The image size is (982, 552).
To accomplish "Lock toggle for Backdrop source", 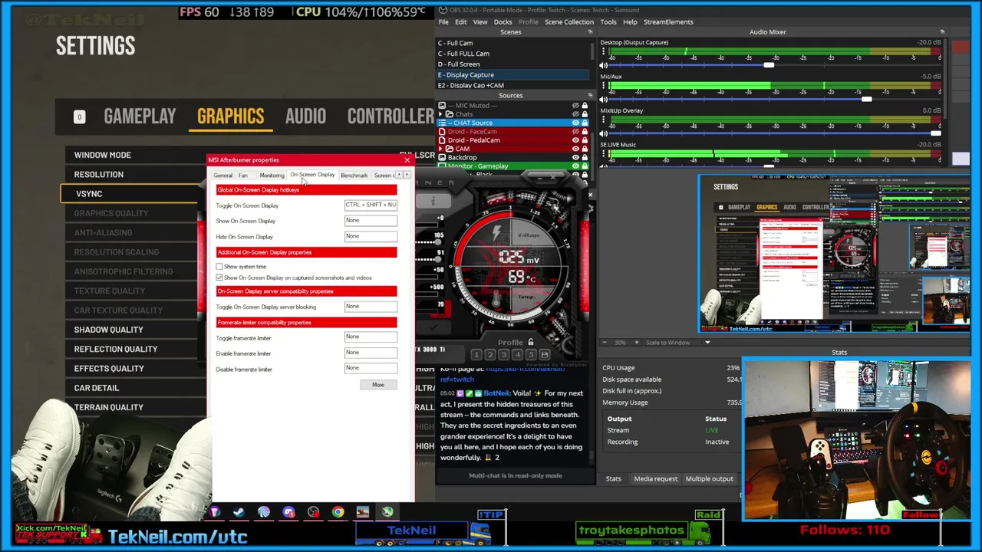I will coord(585,158).
